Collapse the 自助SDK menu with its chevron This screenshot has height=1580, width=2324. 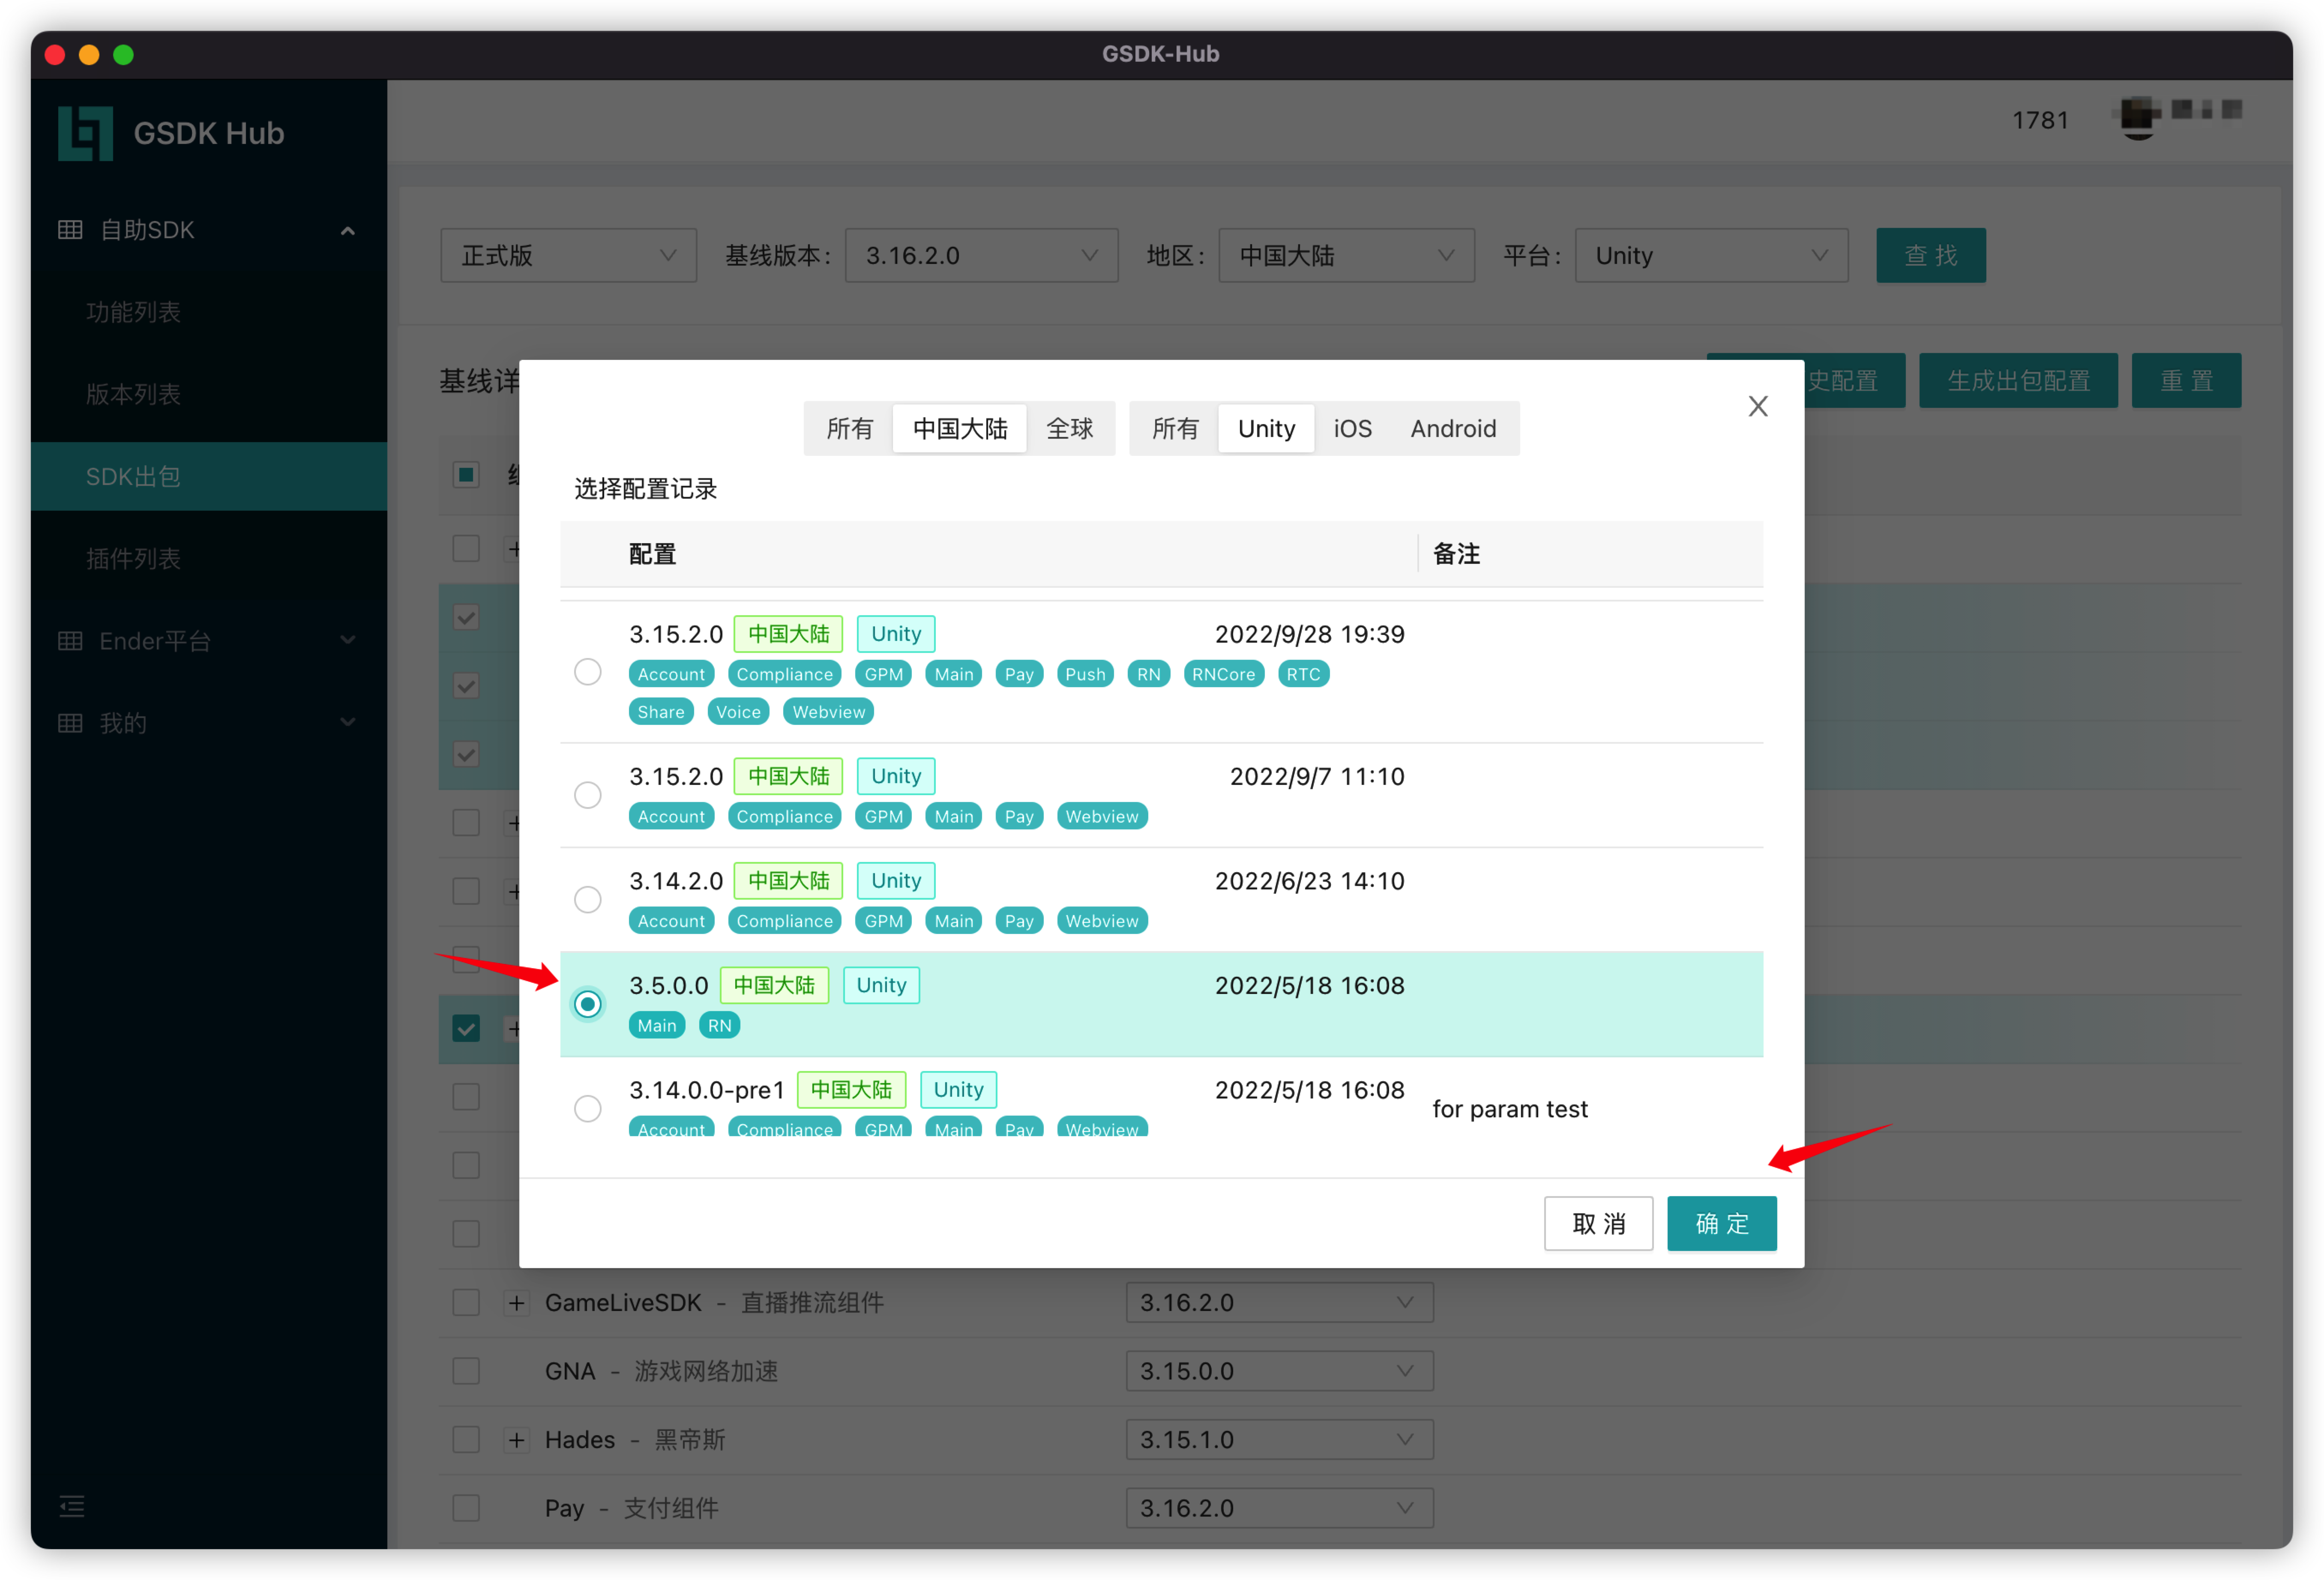click(347, 230)
